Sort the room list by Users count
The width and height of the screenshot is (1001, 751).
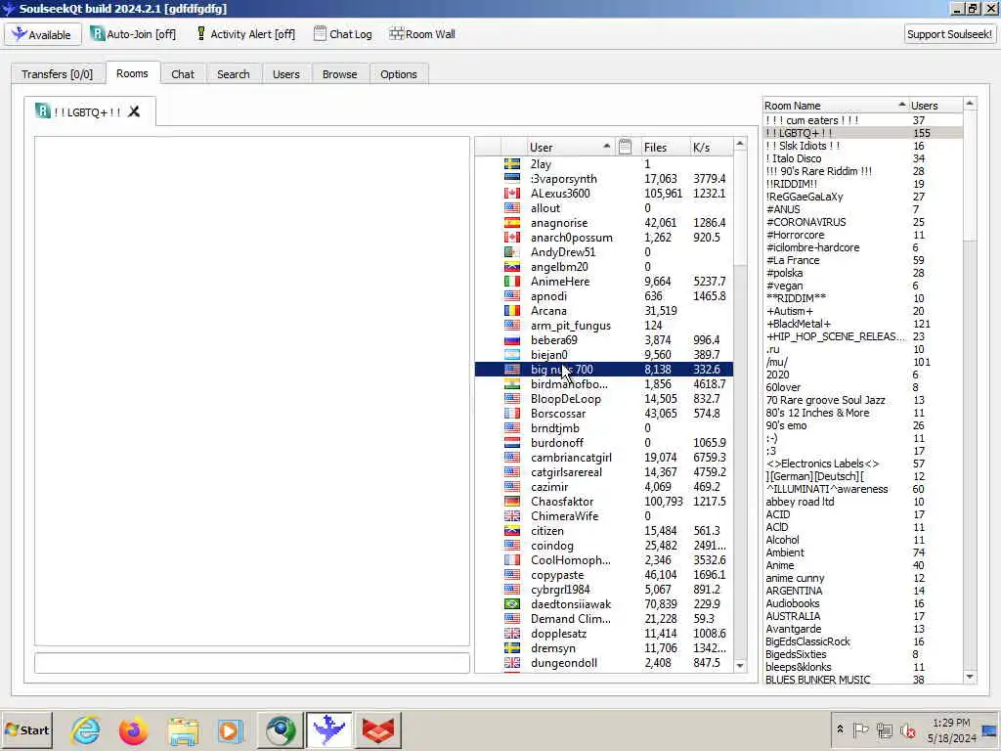pos(936,106)
